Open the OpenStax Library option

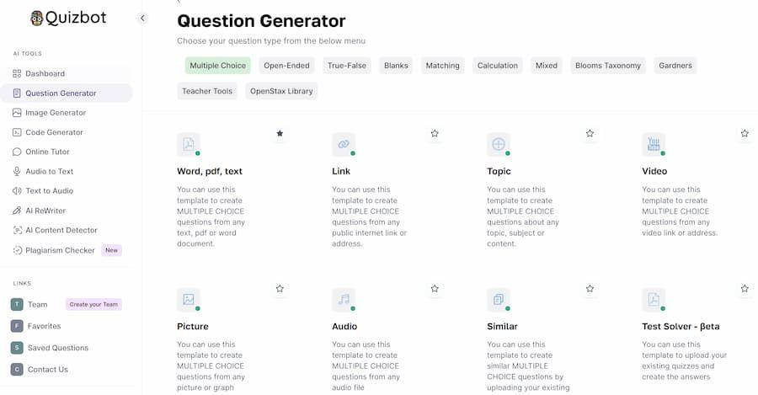(x=281, y=91)
